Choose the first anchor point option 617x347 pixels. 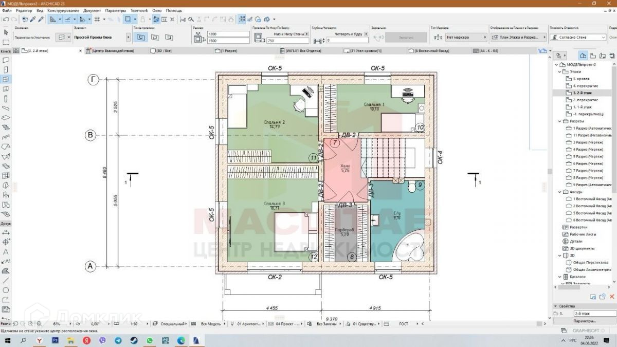tap(141, 38)
